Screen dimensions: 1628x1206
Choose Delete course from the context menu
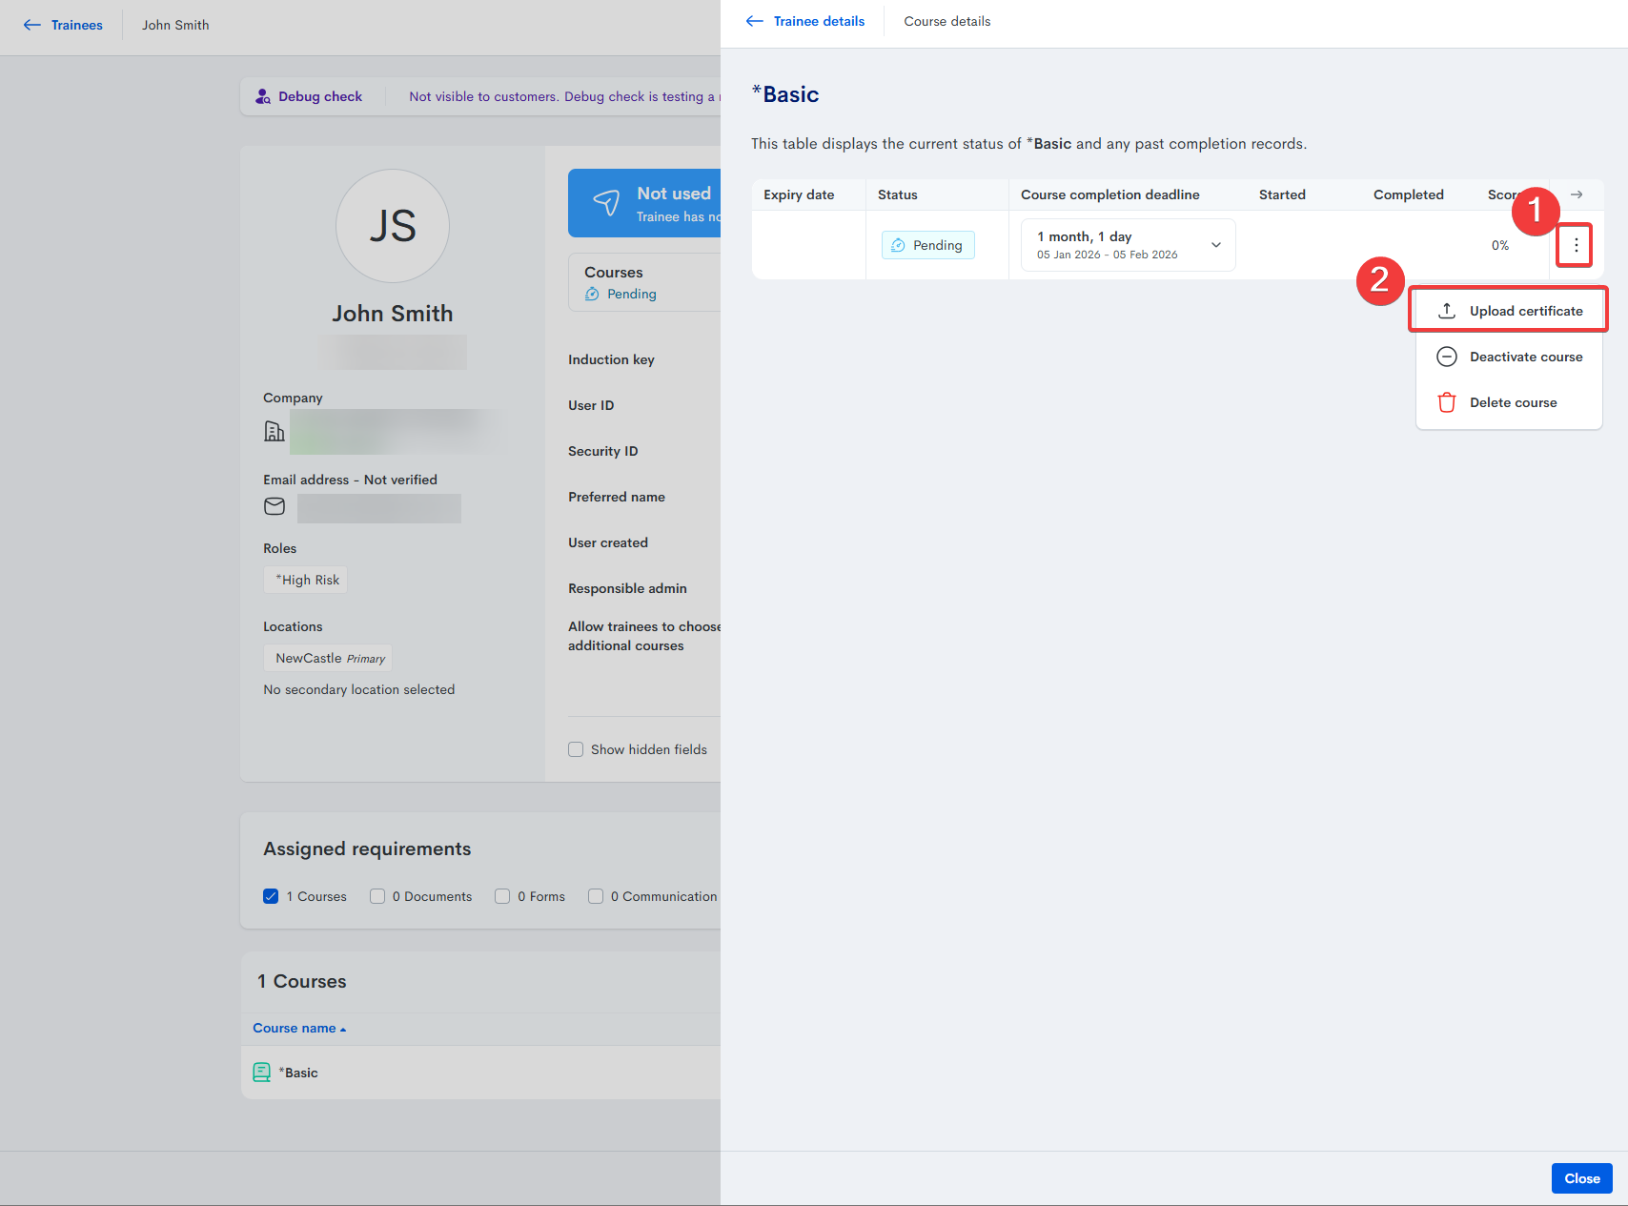(x=1513, y=402)
